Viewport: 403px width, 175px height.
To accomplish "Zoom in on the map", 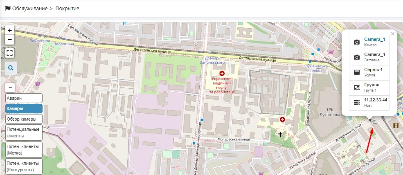I will (10, 30).
